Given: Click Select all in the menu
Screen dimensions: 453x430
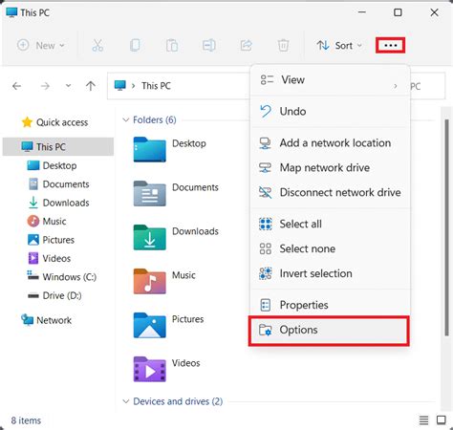Looking at the screenshot, I should 330,224.
